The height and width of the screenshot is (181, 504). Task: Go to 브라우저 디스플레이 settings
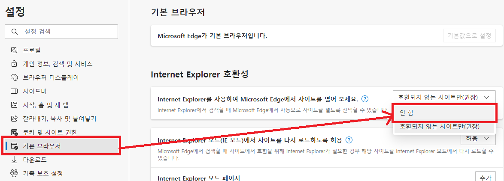pyautogui.click(x=51, y=77)
